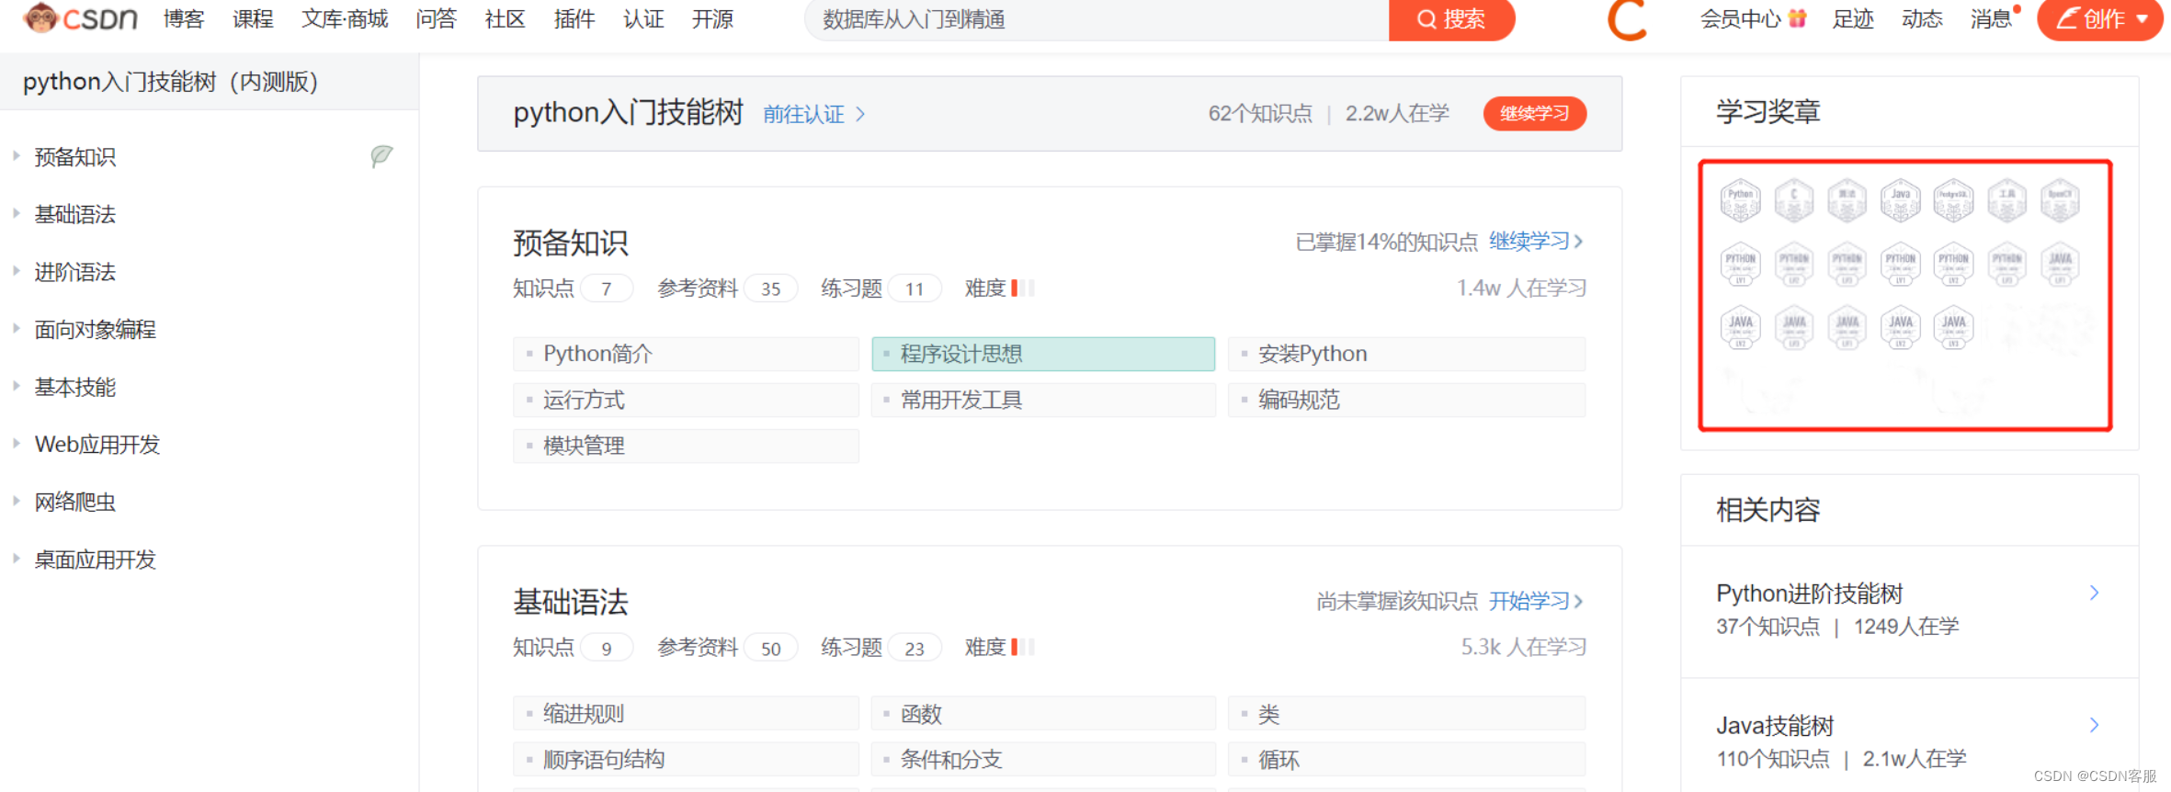Image resolution: width=2171 pixels, height=792 pixels.
Task: Expand 网络爬虫 in the sidebar tree
Action: 17,501
